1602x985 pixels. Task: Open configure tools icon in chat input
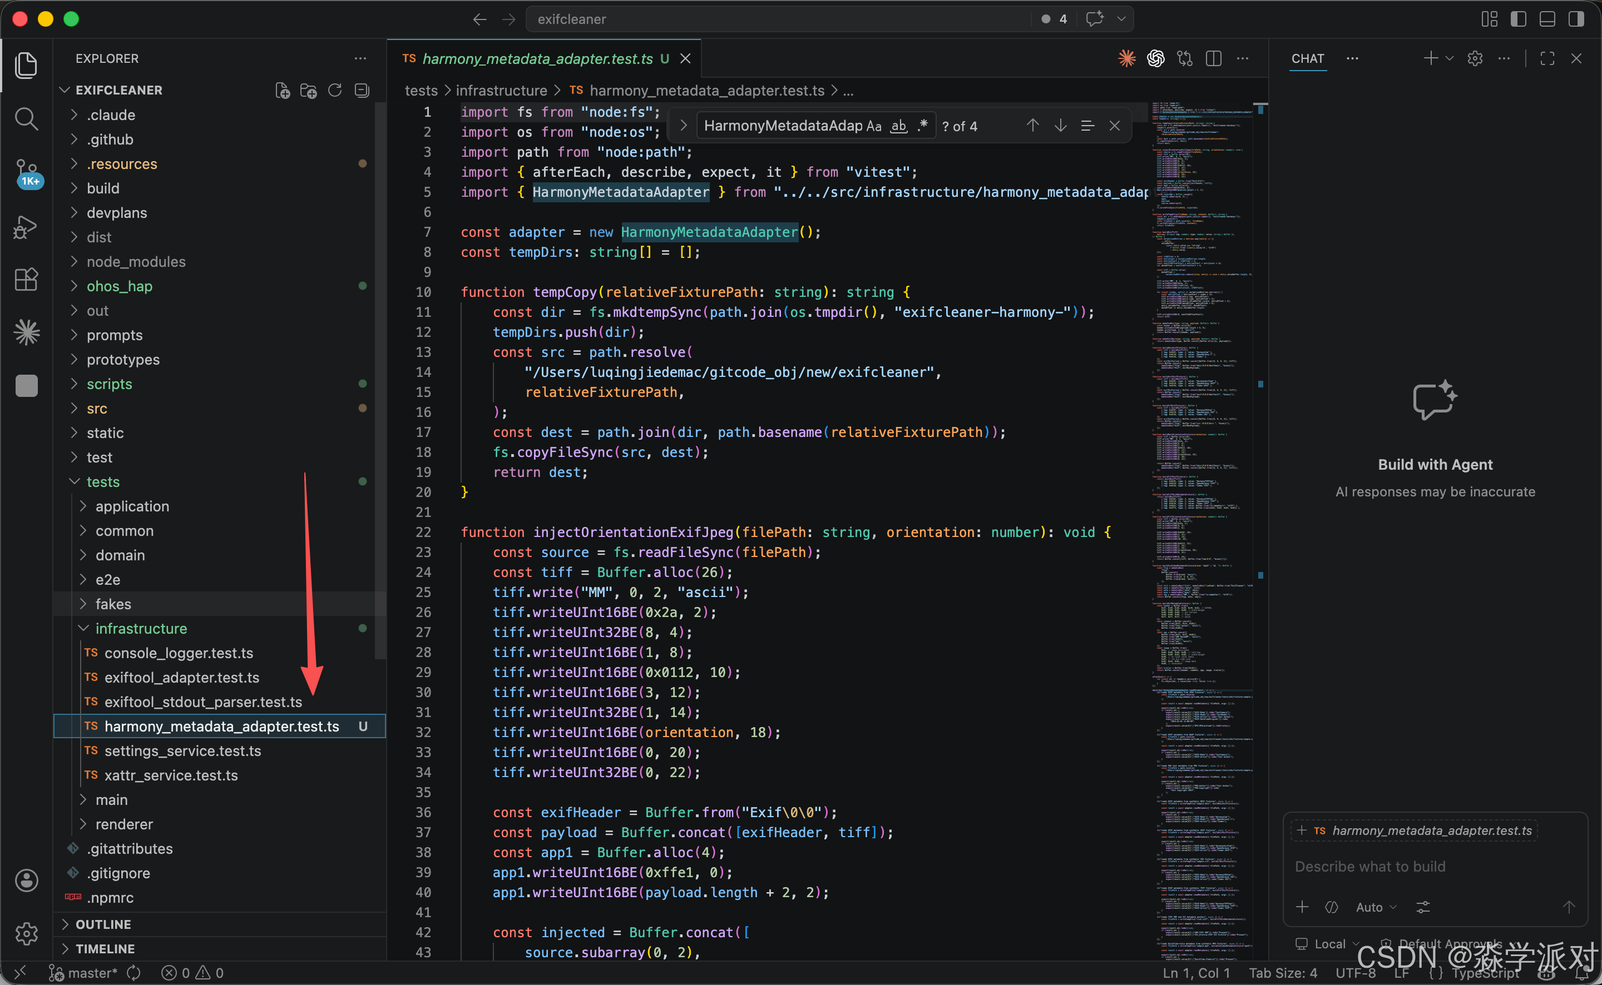click(1423, 907)
